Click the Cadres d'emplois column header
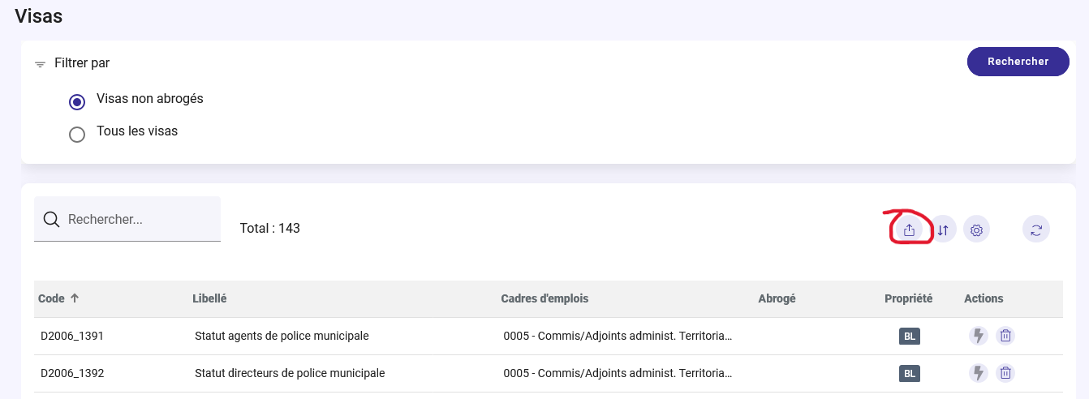The width and height of the screenshot is (1089, 399). [544, 298]
